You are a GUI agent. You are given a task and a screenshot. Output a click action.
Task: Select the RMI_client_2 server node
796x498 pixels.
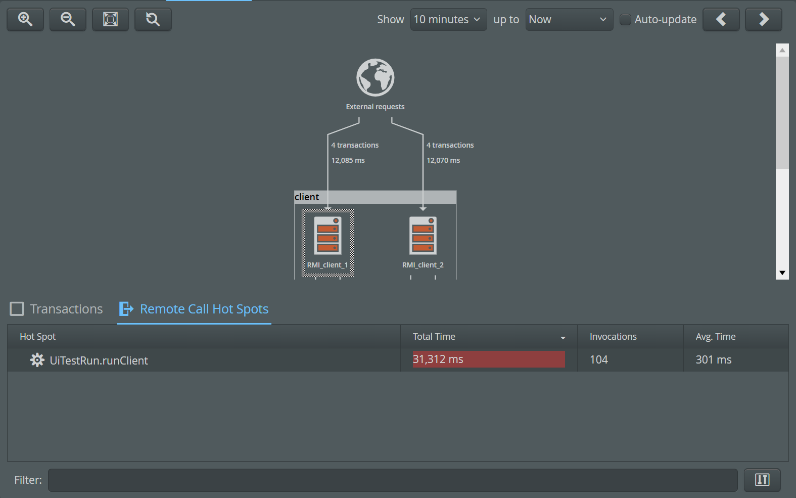click(x=423, y=236)
